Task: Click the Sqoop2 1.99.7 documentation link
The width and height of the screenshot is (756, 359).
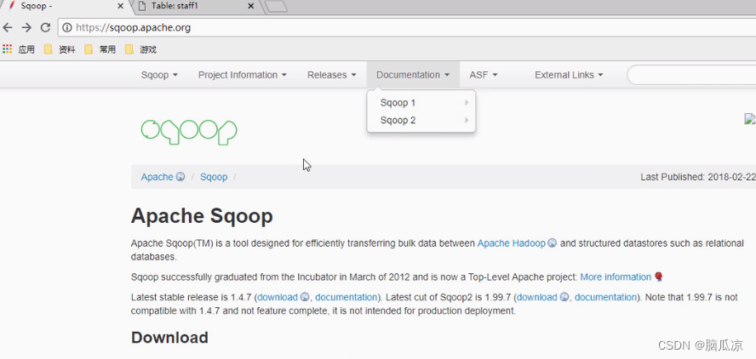Action: click(x=605, y=297)
